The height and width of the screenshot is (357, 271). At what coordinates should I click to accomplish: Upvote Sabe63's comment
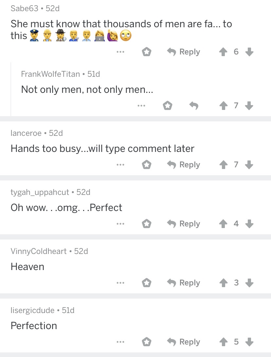click(x=223, y=52)
